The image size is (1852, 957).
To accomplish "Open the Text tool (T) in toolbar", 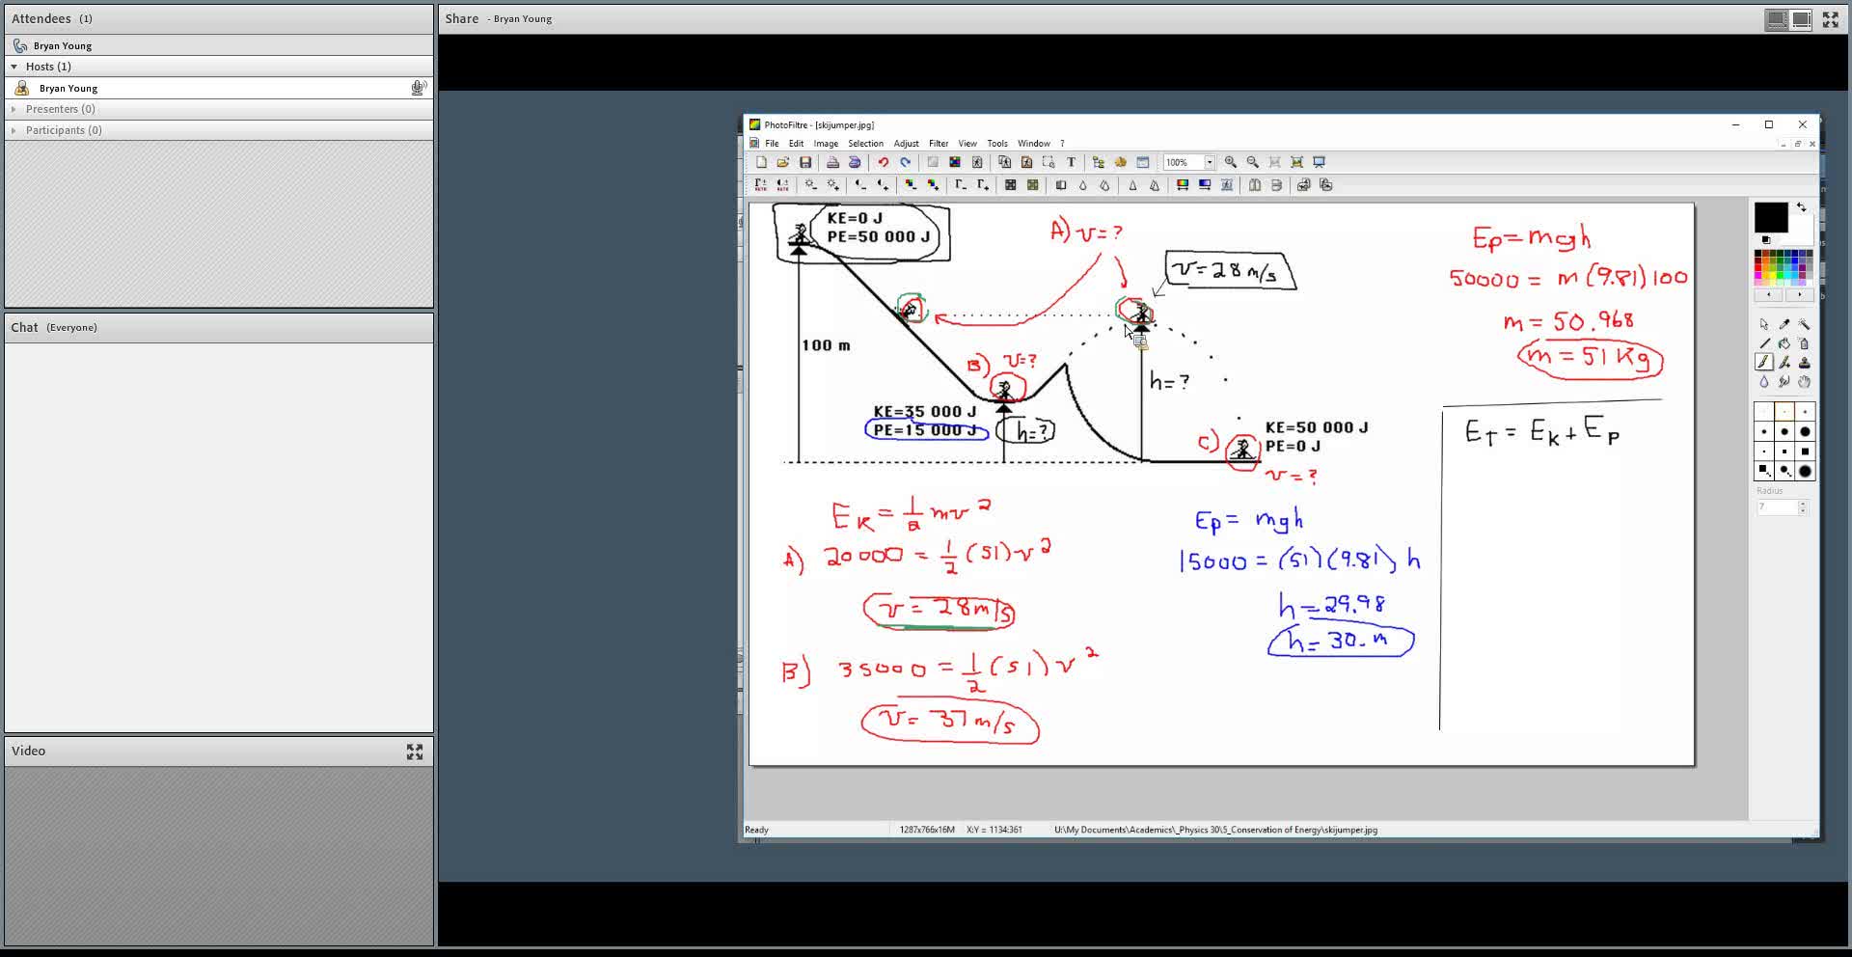I will (1071, 162).
